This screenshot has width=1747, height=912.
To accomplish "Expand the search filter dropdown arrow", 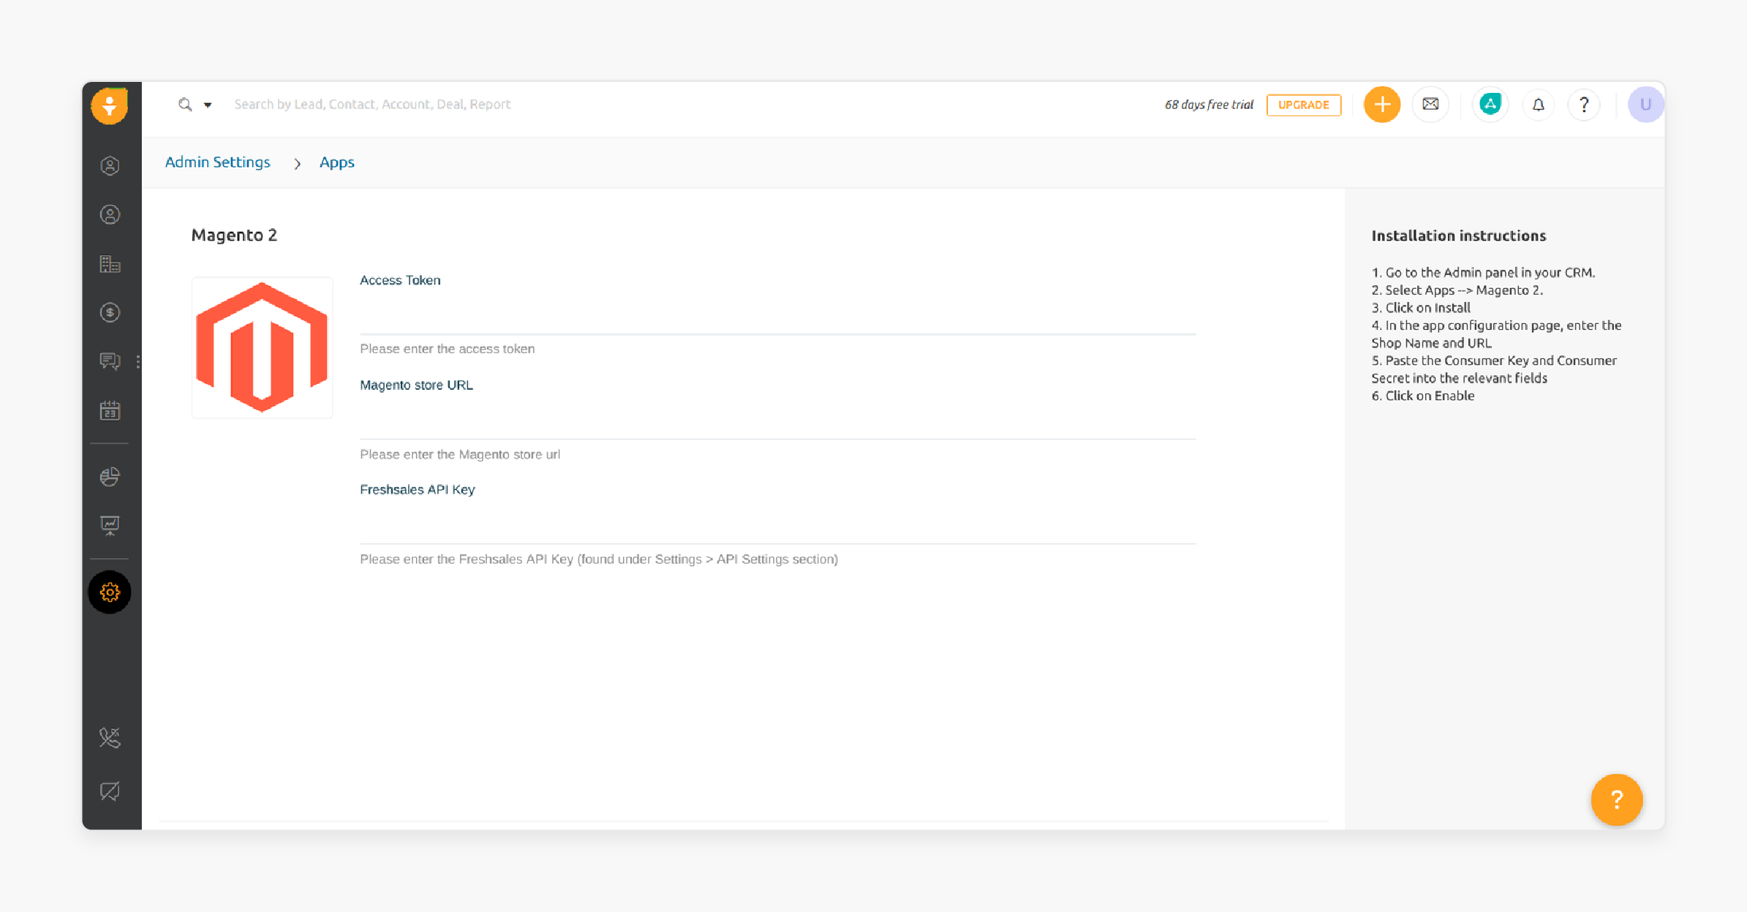I will tap(208, 105).
